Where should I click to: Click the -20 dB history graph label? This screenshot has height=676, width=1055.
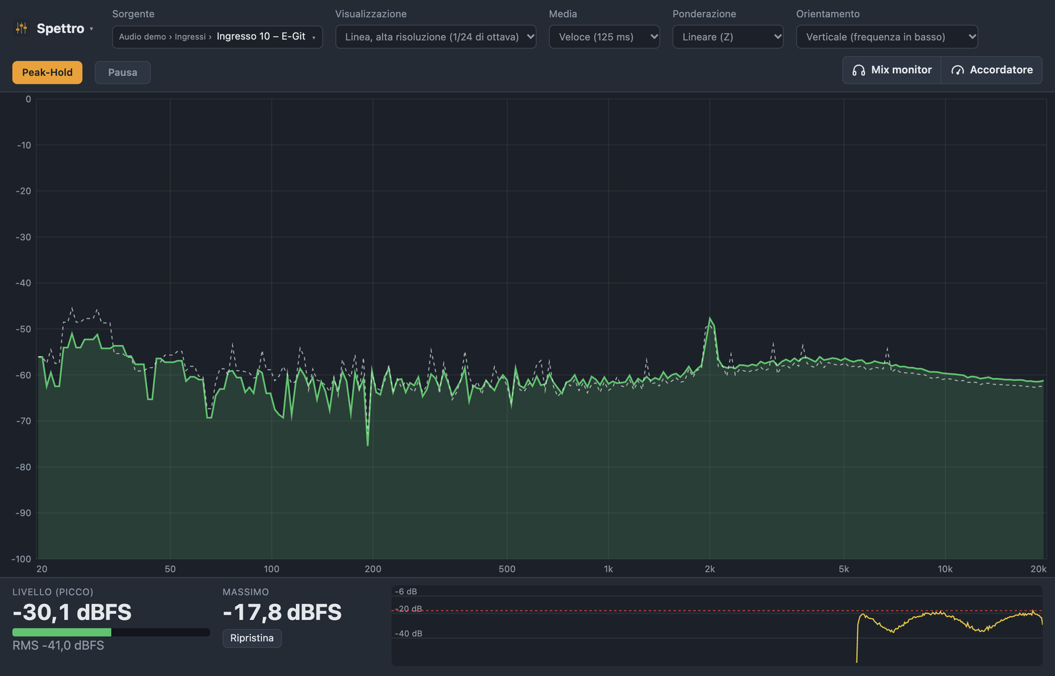tap(409, 609)
